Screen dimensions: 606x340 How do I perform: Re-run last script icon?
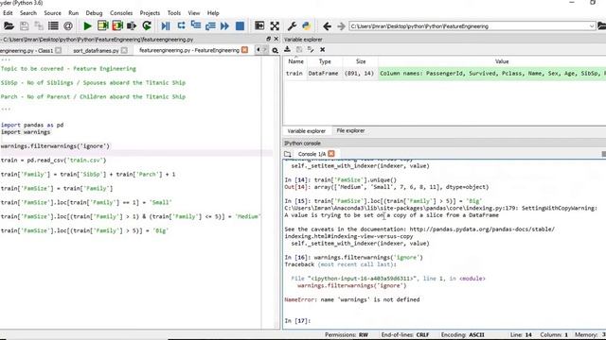point(147,26)
